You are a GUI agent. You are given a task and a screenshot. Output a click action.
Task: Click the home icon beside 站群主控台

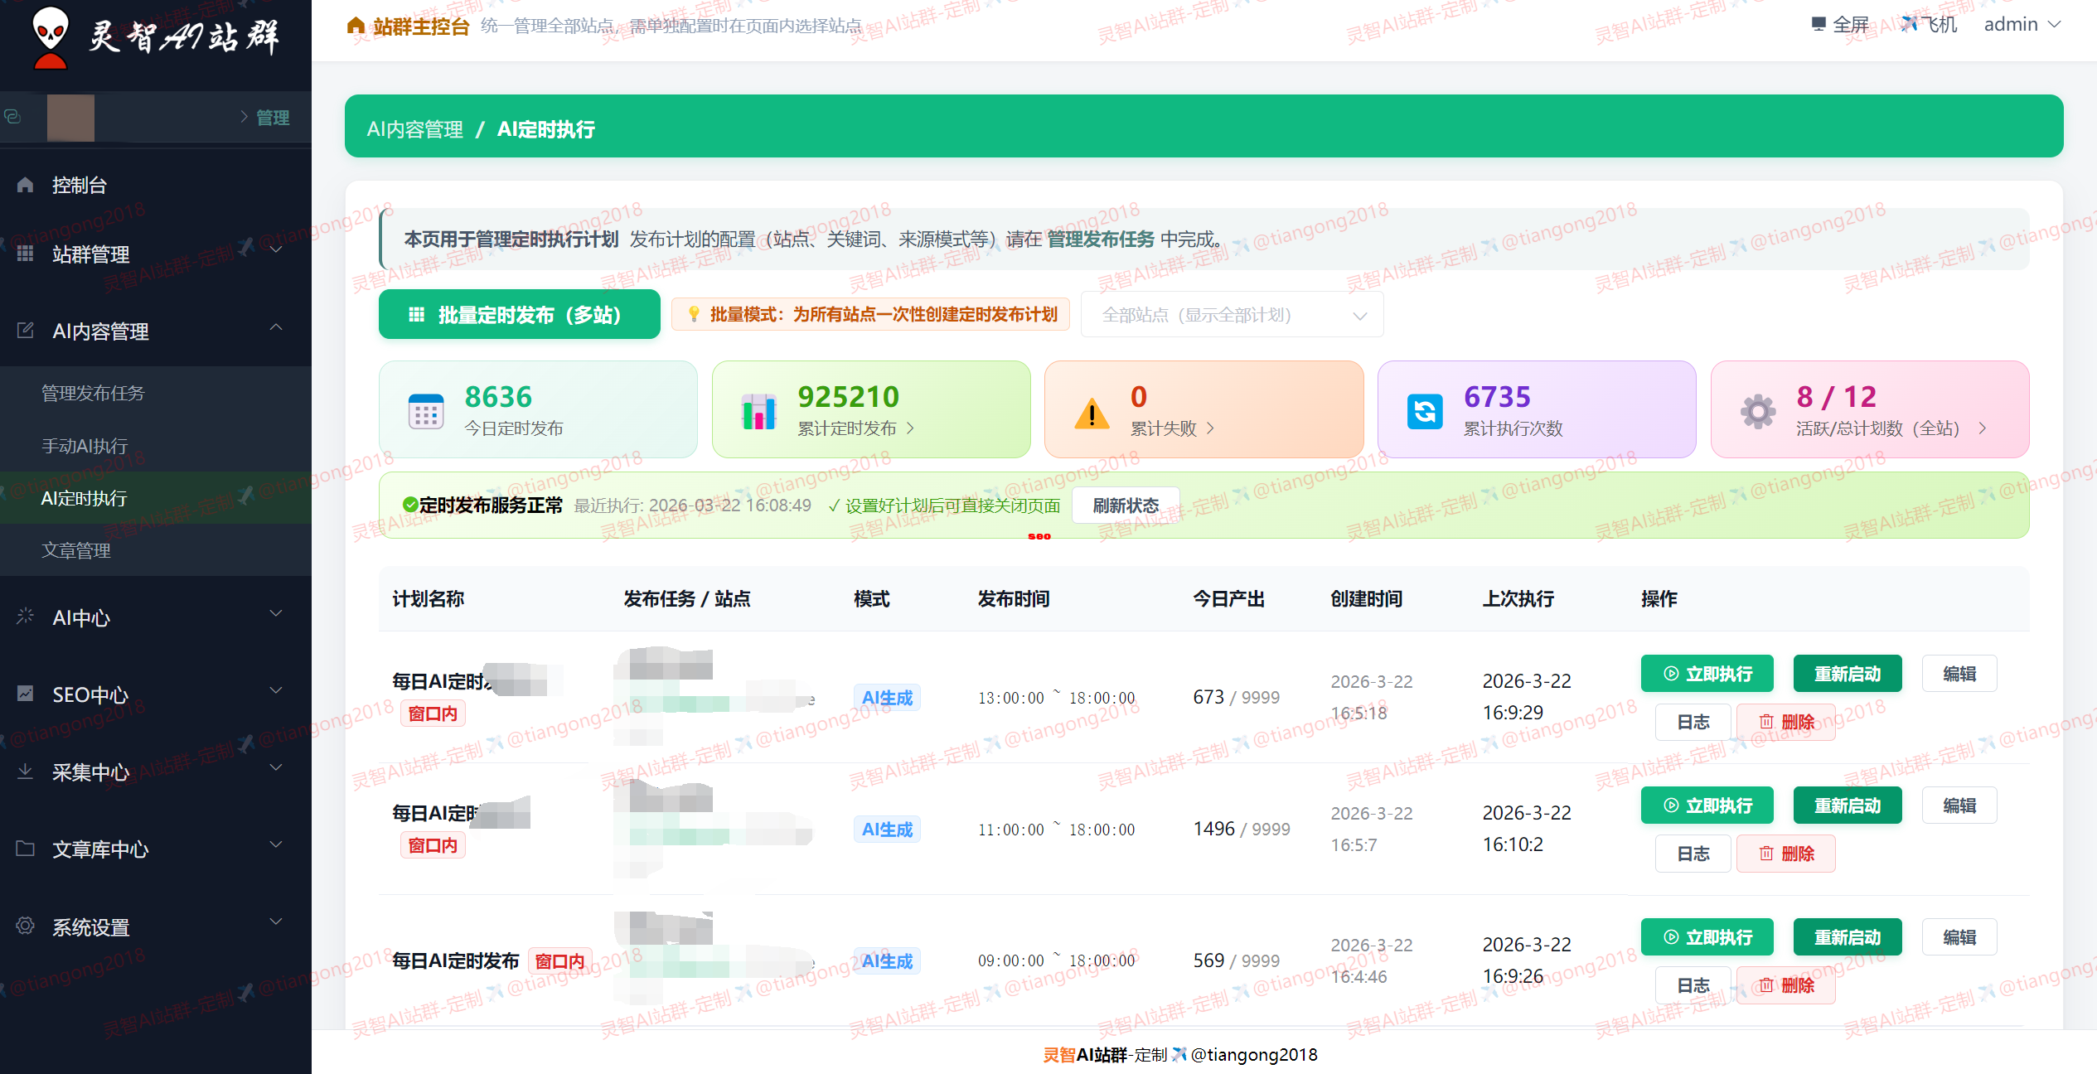[355, 25]
